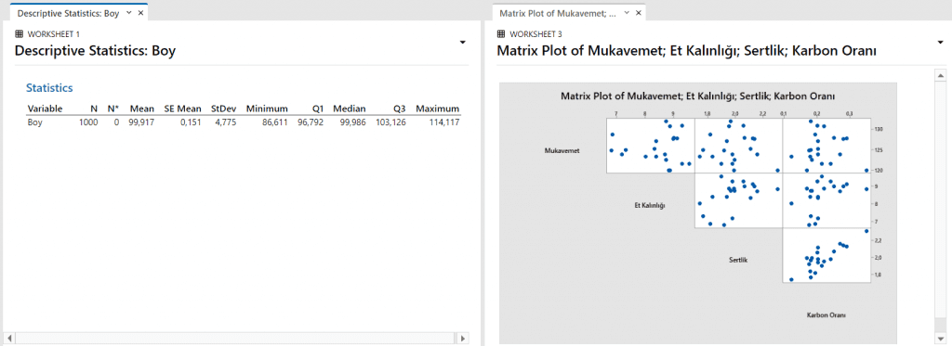Click the right arrow of horizontal scrollbar

click(463, 339)
